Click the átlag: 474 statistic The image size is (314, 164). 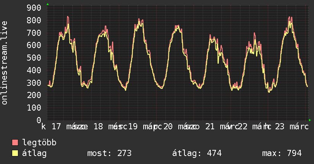coord(197,153)
